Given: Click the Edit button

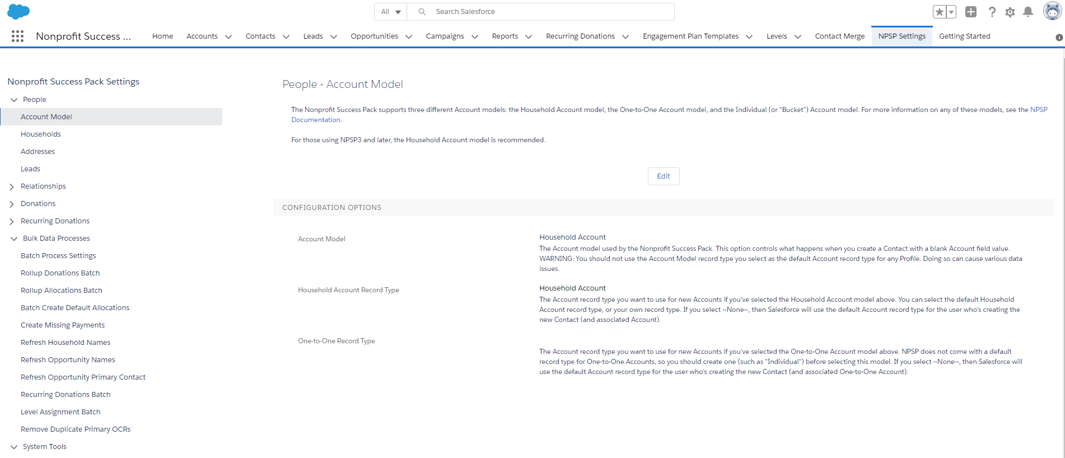Looking at the screenshot, I should pyautogui.click(x=664, y=176).
